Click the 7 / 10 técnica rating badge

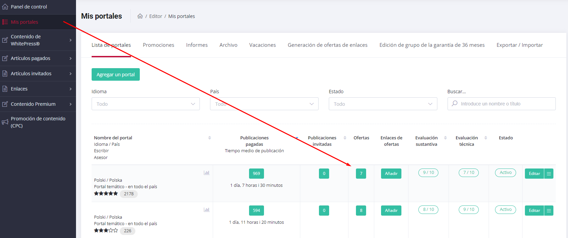[x=469, y=173]
